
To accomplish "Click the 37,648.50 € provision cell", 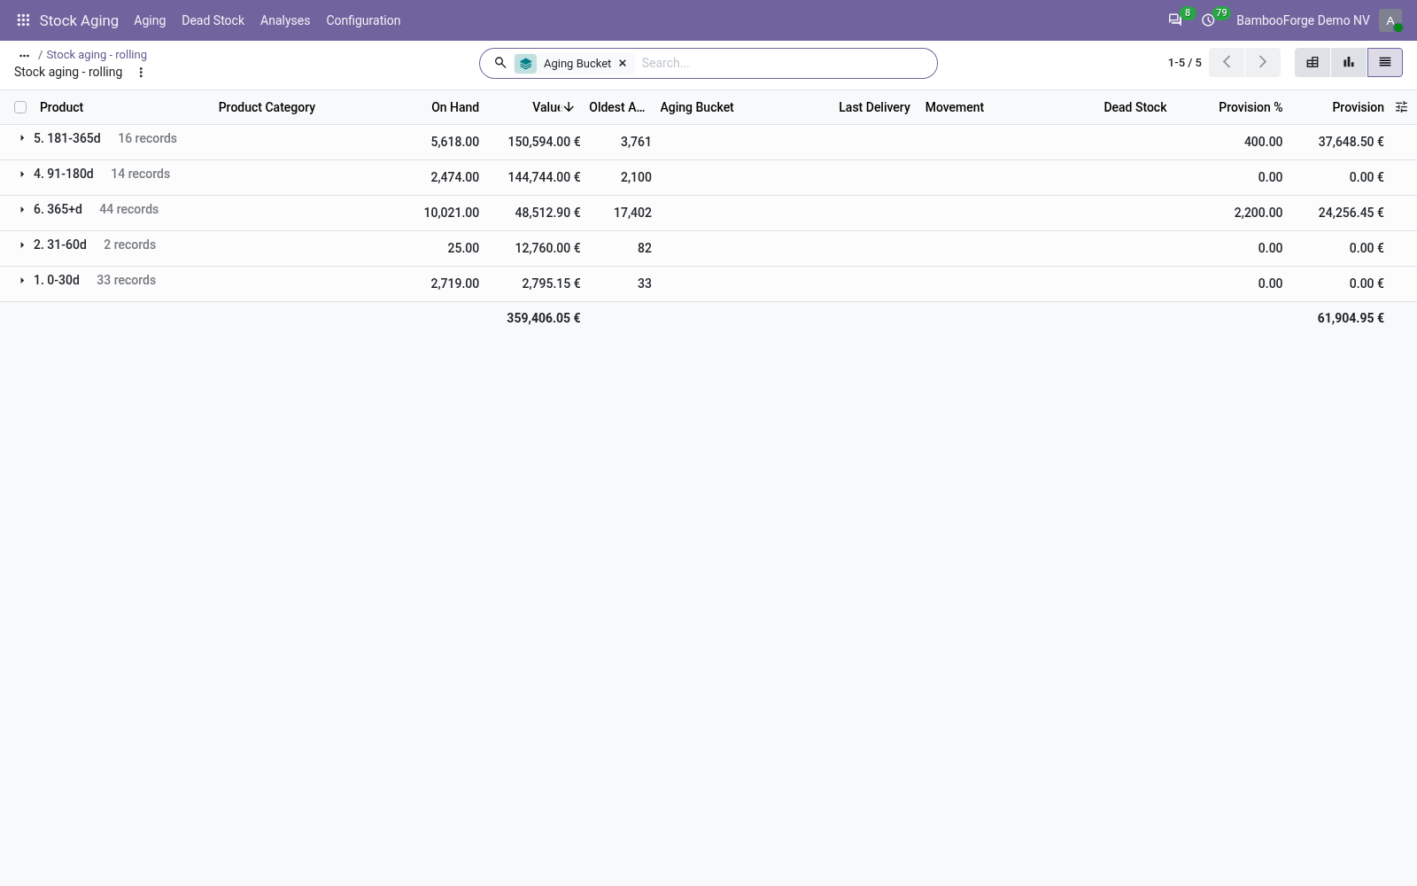I will click(1351, 142).
